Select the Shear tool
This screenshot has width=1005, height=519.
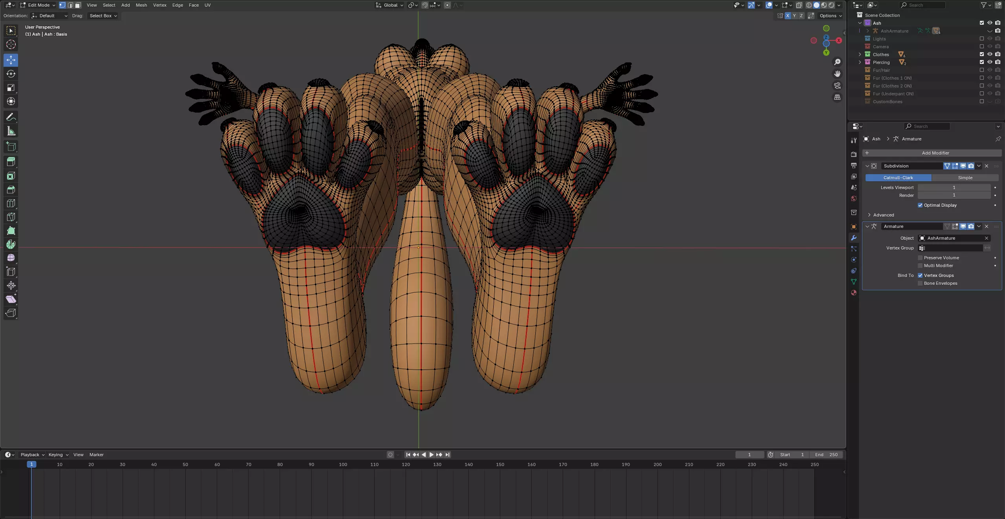tap(11, 299)
